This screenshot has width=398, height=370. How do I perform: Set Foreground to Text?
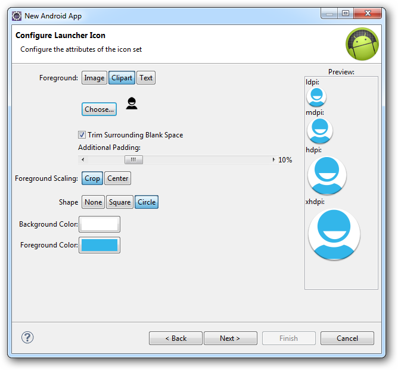tap(146, 78)
